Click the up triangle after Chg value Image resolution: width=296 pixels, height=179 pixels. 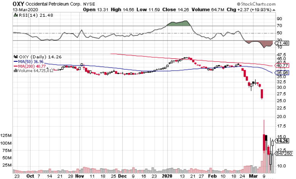point(274,10)
